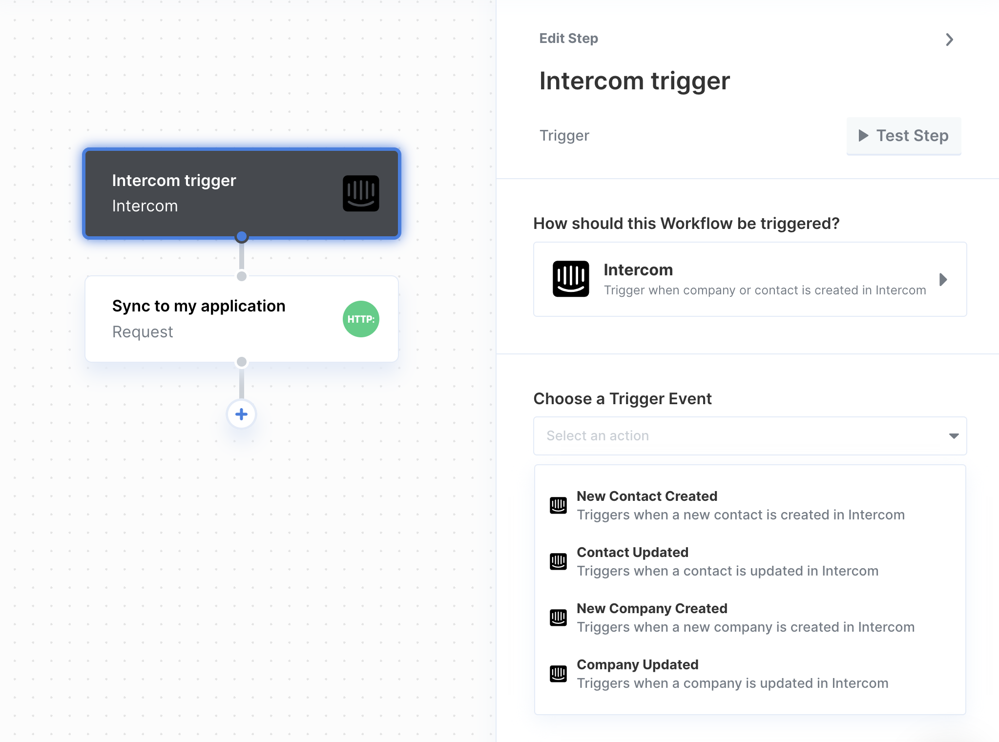Viewport: 999px width, 742px height.
Task: Click the icon next to Company Updated
Action: [558, 674]
